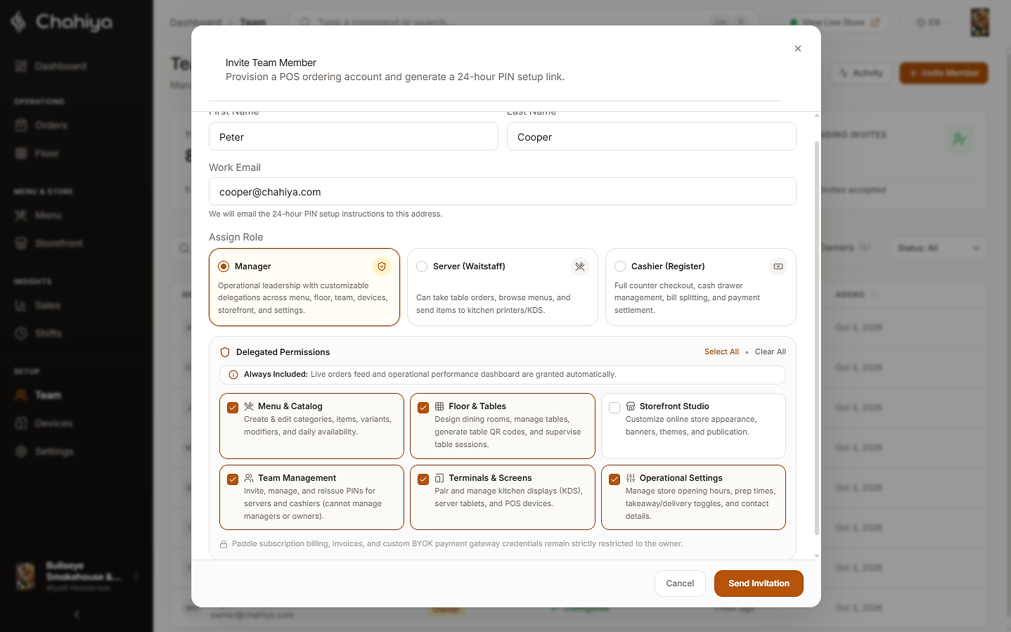
Task: Select the Server (Waitstaff) radio button
Action: (x=422, y=266)
